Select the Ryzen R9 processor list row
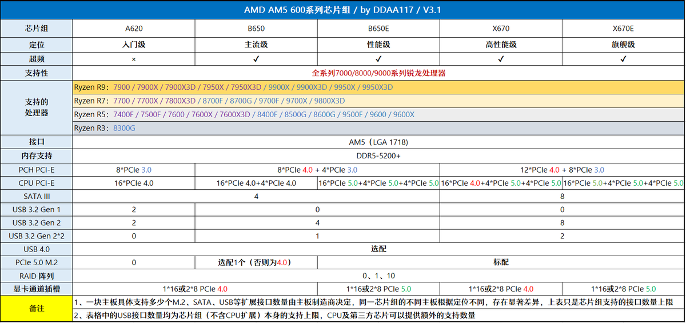 (x=378, y=87)
